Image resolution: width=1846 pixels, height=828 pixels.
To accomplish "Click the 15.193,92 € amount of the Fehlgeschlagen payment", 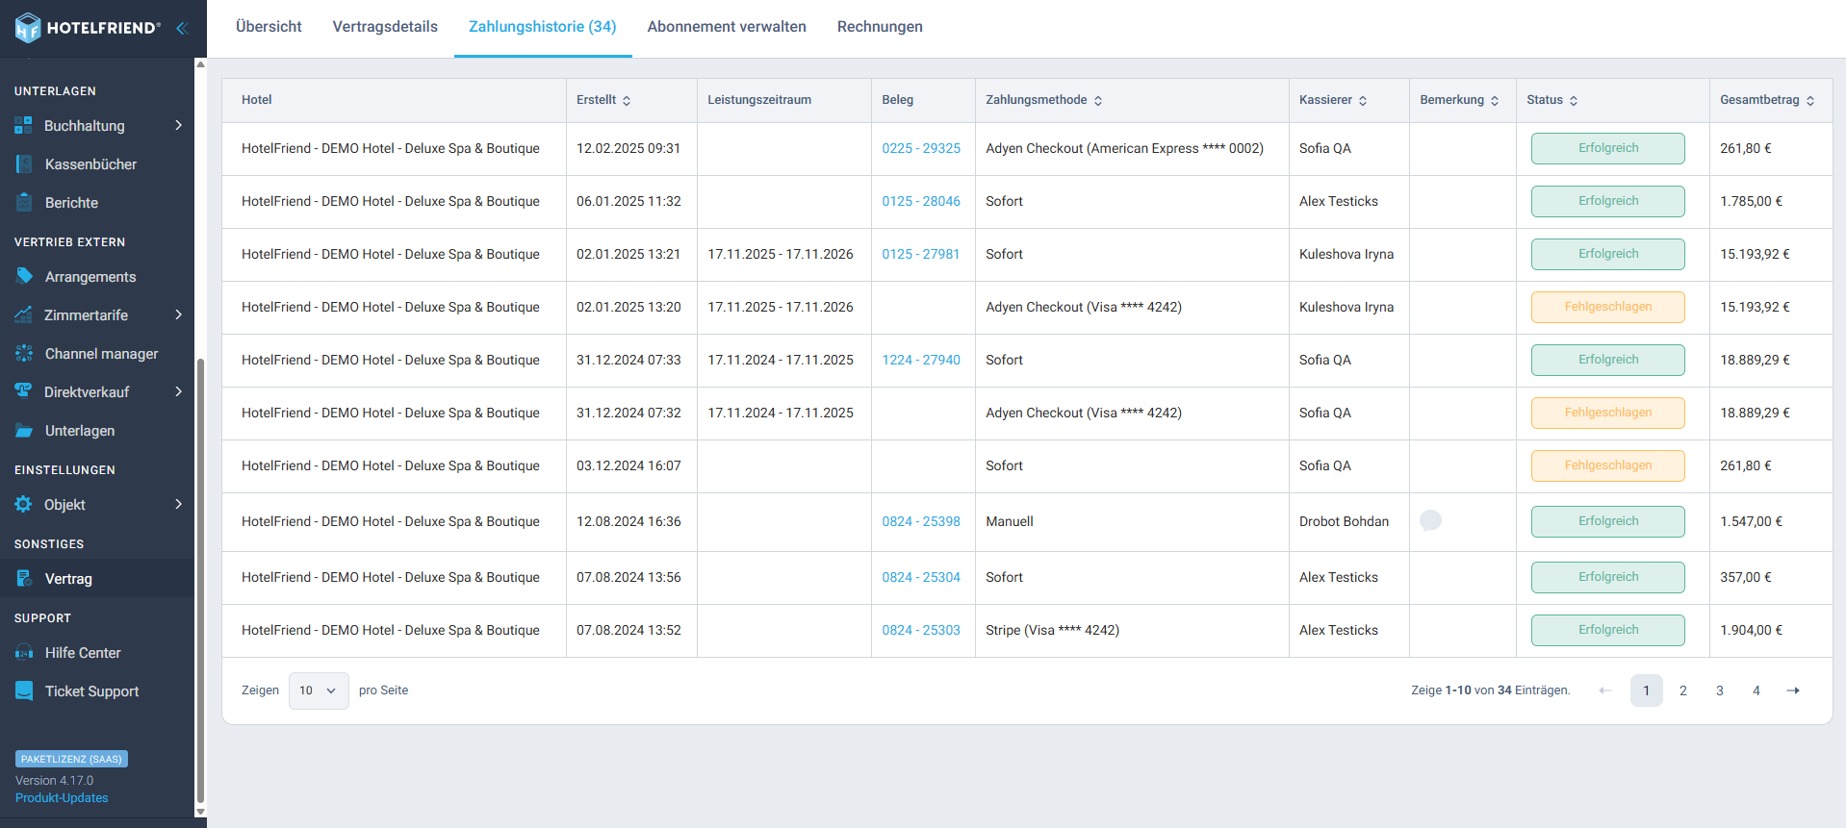I will (1755, 307).
